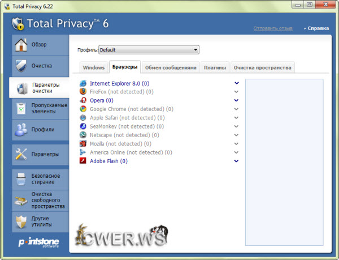Image resolution: width=339 pixels, height=260 pixels.
Task: Select the Пропускаемые элементы sidebar item
Action: [x=39, y=109]
